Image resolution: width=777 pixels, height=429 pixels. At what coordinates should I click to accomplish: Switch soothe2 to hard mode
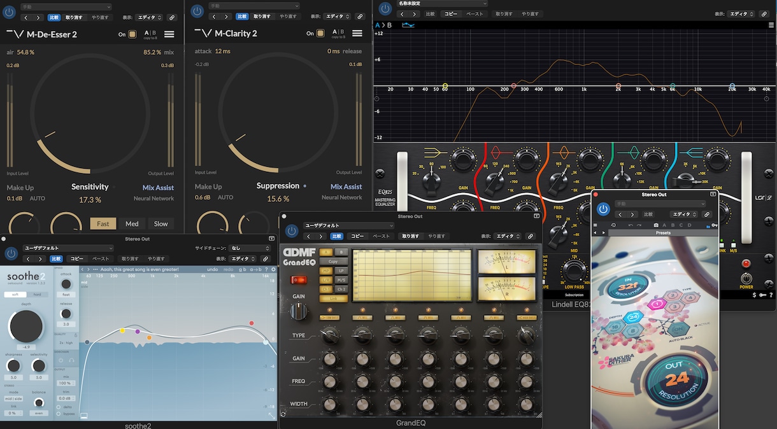point(37,294)
